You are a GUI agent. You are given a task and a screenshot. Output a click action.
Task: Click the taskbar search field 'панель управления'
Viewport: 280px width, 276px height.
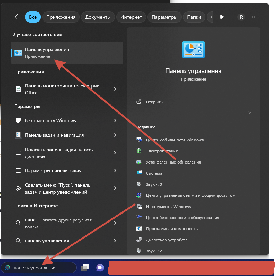tap(39, 268)
